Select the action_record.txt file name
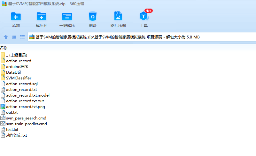The image size is (256, 156). coord(21,90)
